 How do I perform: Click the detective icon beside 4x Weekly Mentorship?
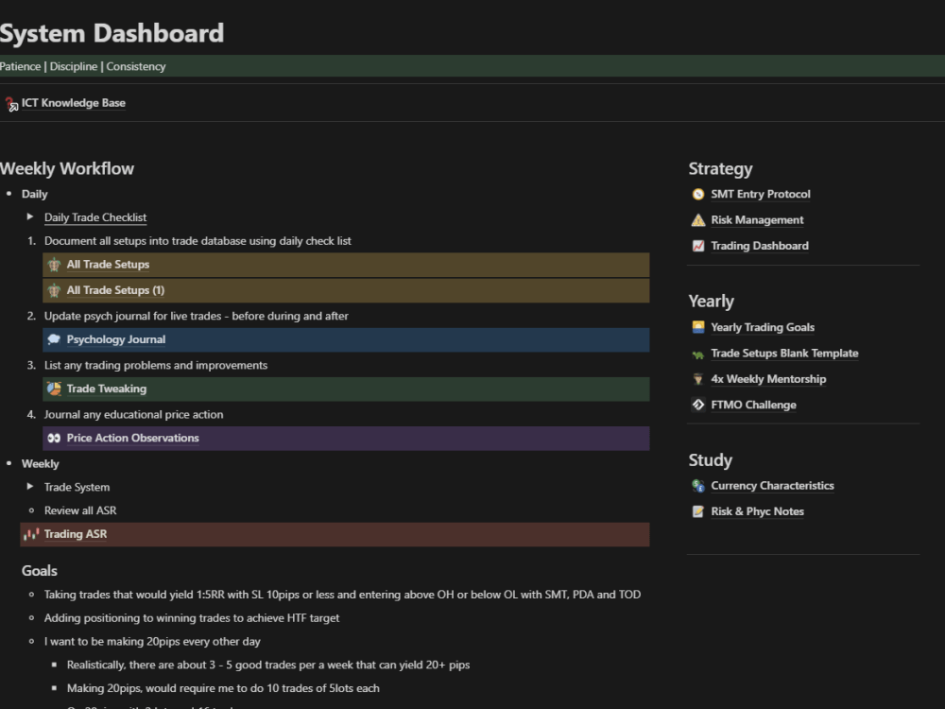click(696, 378)
